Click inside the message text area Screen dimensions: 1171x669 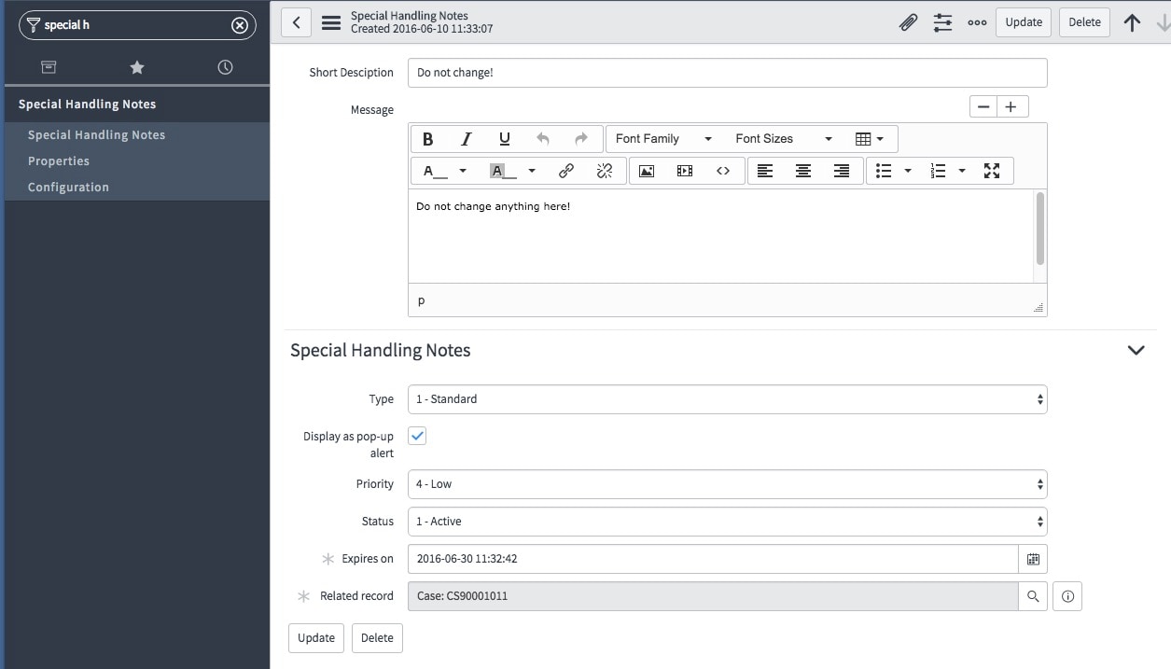[720, 236]
